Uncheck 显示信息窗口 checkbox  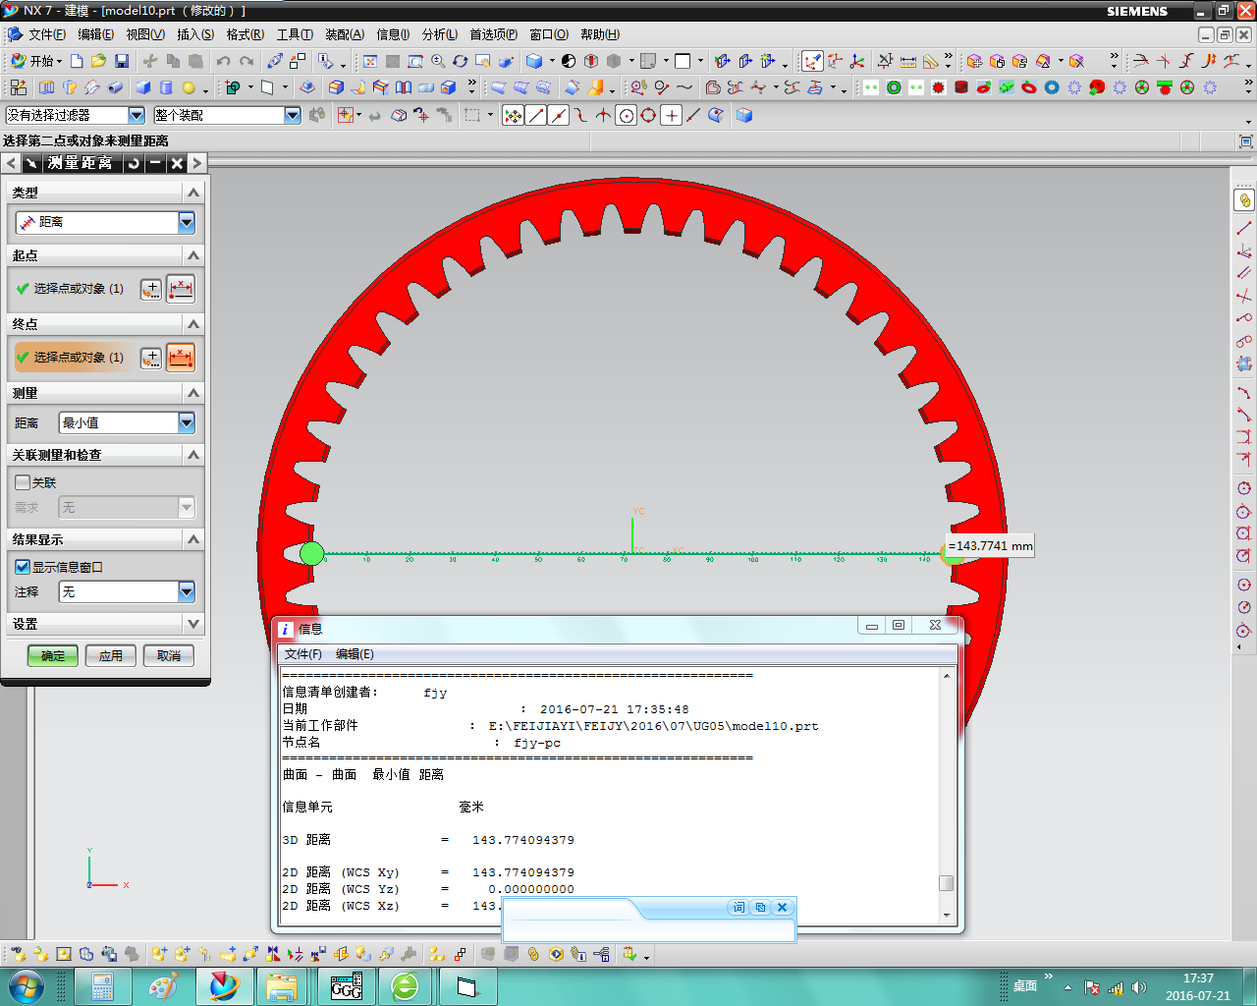(23, 567)
